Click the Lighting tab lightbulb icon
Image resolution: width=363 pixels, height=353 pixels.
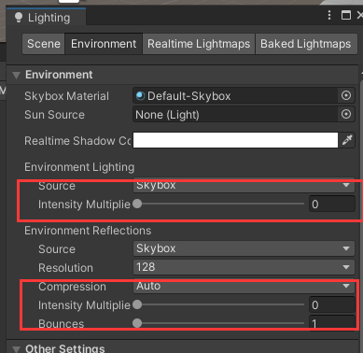pos(19,18)
